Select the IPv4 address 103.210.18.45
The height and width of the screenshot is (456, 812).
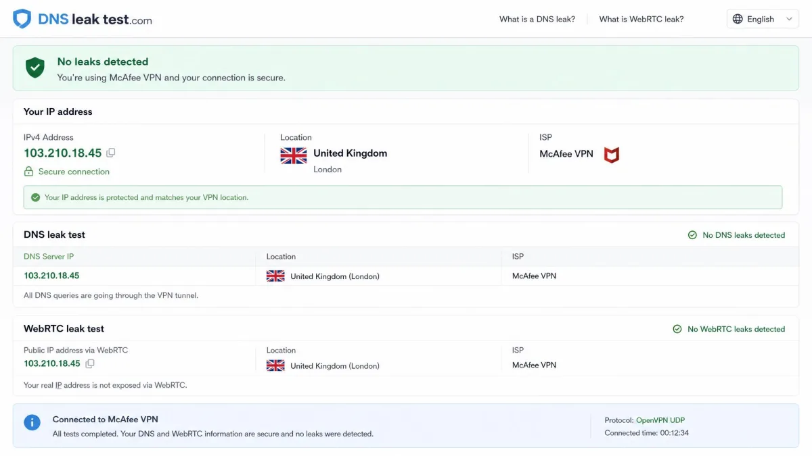tap(62, 153)
